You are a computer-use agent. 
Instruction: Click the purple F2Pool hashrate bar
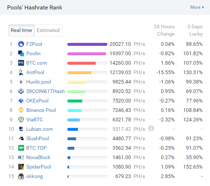[87, 44]
